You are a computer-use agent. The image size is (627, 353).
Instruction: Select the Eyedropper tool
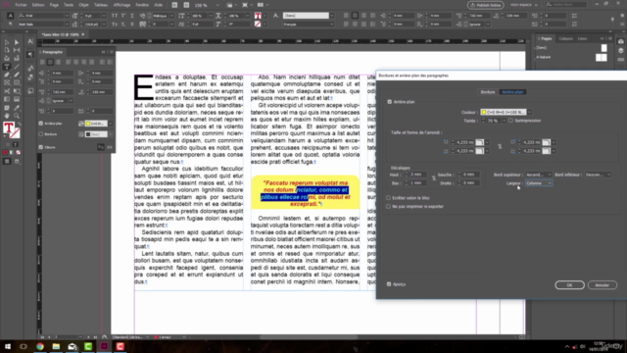17,108
